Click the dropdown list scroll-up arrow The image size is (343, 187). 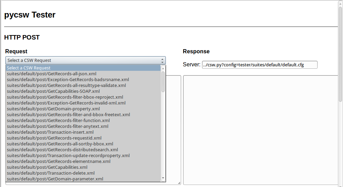point(163,68)
